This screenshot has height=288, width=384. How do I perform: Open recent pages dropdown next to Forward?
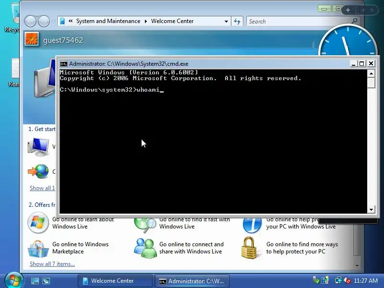click(x=53, y=22)
